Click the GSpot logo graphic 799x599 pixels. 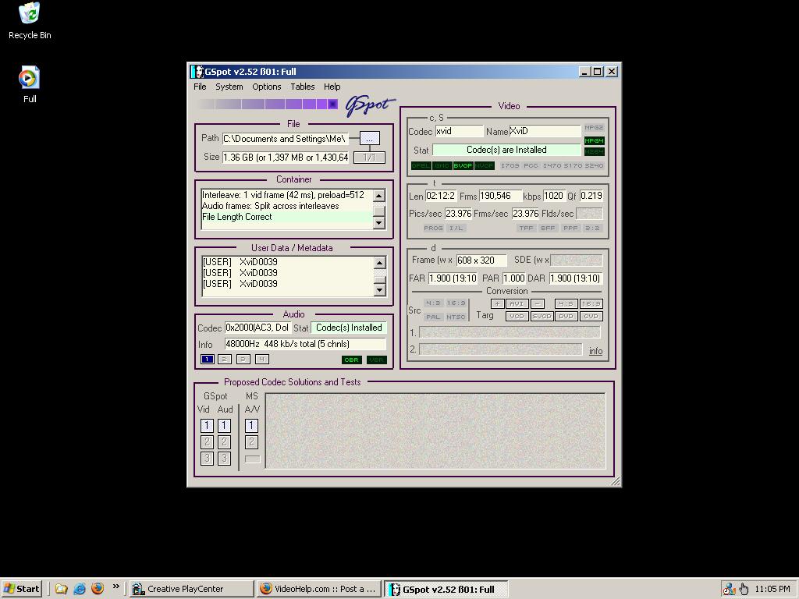pos(371,105)
